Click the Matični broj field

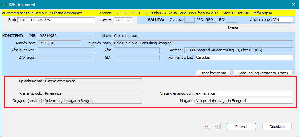66,43
